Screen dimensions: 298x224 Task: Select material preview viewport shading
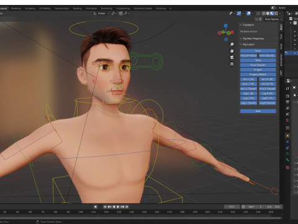[272, 14]
